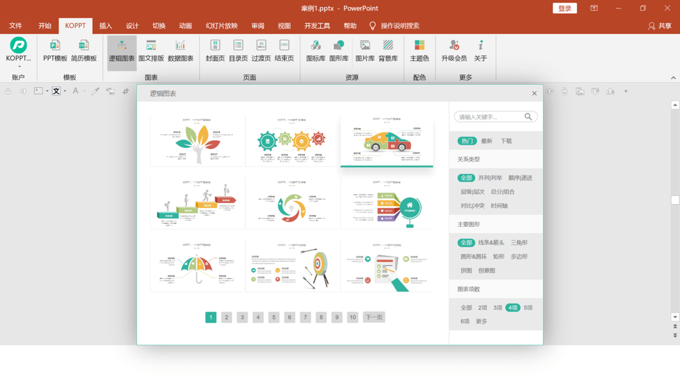Choose the 5项 chart item count
The height and width of the screenshot is (384, 680).
528,308
